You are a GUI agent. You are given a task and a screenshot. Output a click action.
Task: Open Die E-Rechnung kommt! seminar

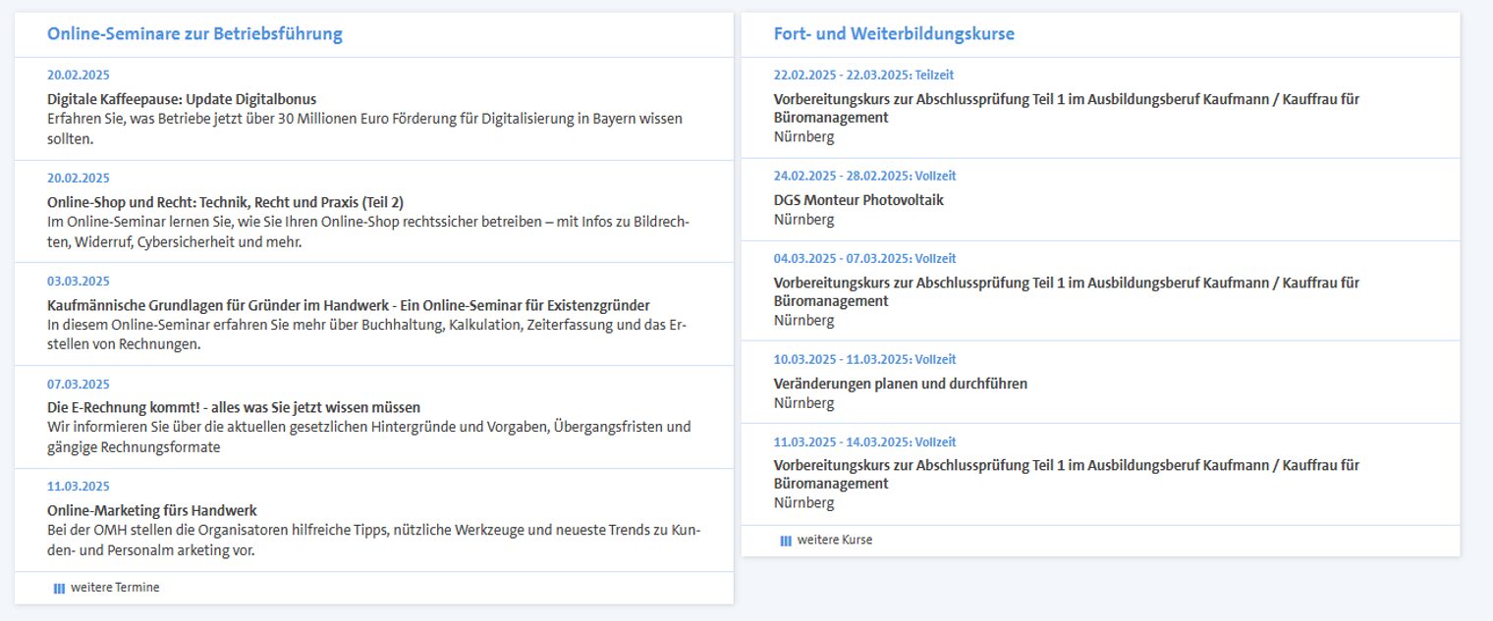pos(234,407)
